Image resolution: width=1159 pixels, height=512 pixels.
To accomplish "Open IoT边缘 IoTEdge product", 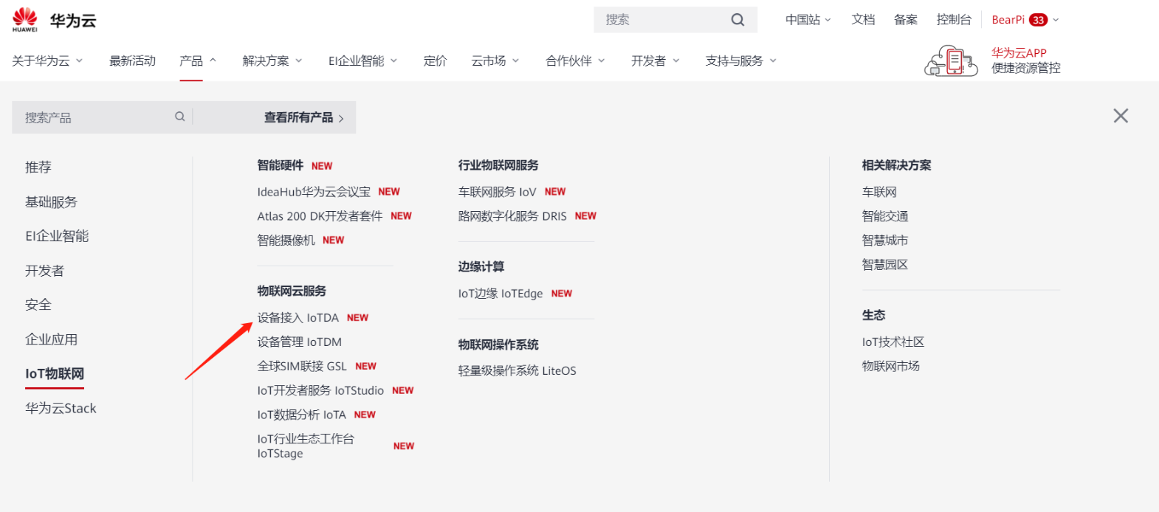I will coord(501,294).
